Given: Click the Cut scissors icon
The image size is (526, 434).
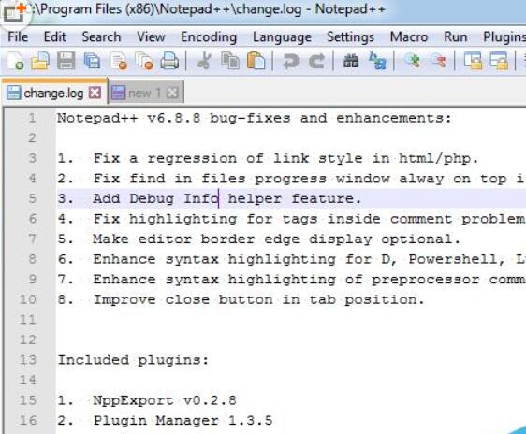Looking at the screenshot, I should [204, 61].
